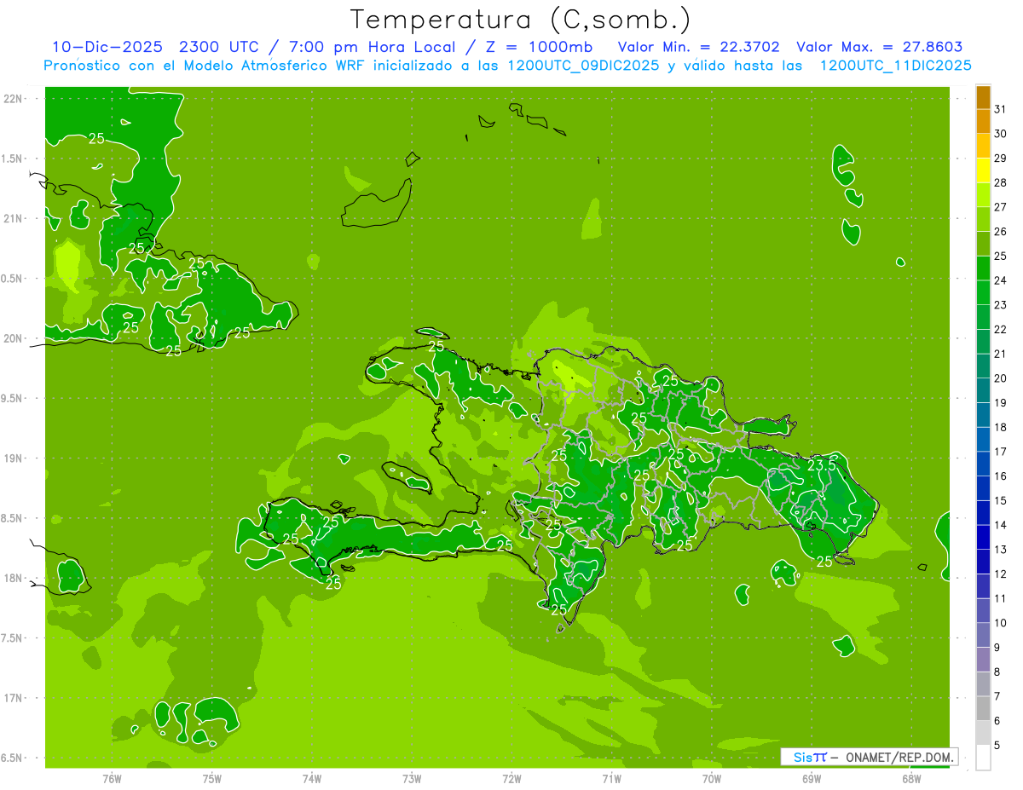Image resolution: width=1023 pixels, height=790 pixels.
Task: Click the '76W' longitude axis label
Action: [x=112, y=779]
